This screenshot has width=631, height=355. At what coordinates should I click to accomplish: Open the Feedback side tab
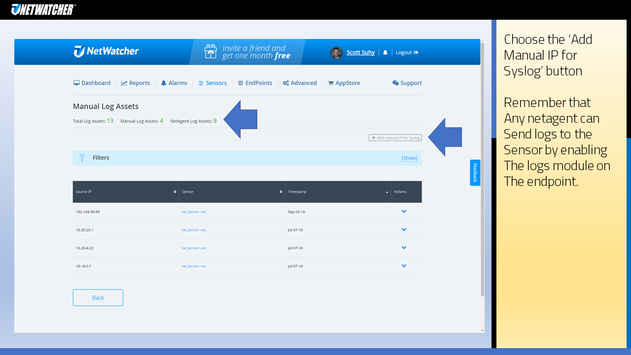click(475, 173)
